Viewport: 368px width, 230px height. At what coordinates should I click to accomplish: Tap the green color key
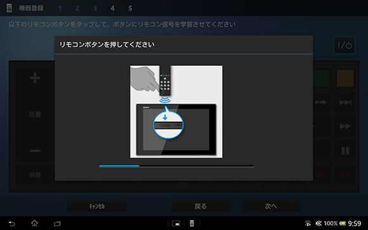(321, 79)
